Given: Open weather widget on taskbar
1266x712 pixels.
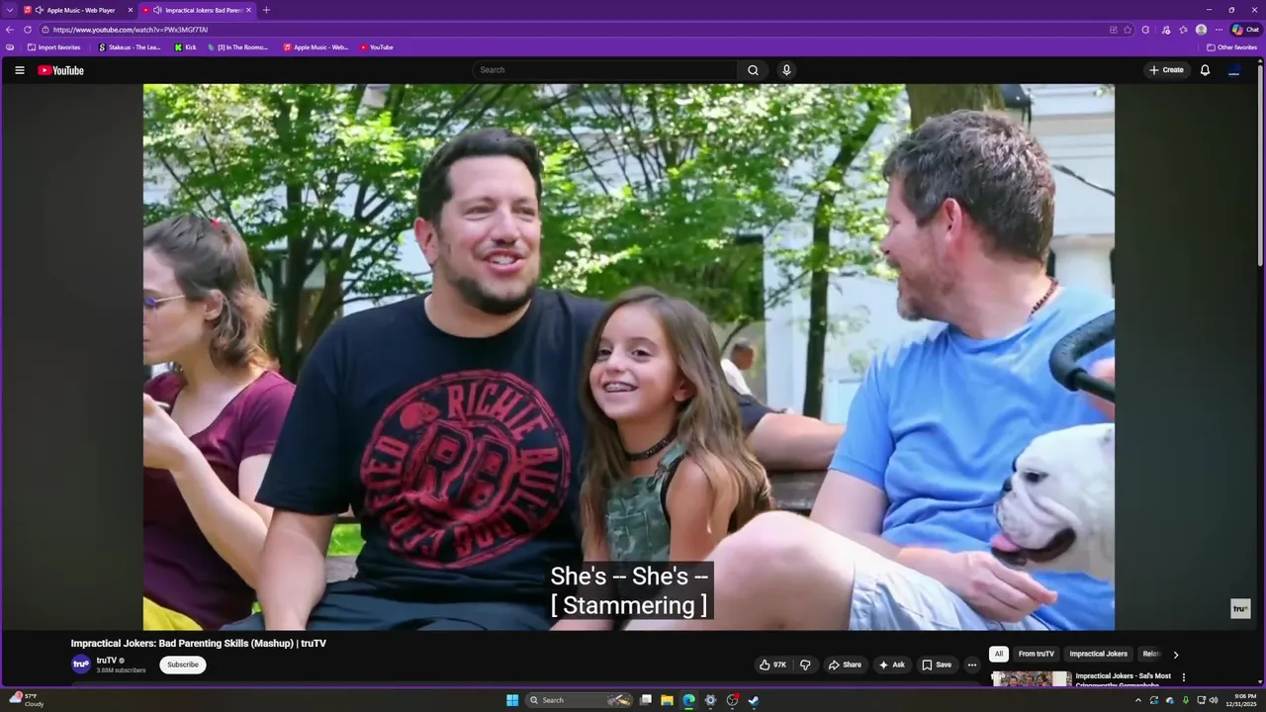Looking at the screenshot, I should pos(27,700).
